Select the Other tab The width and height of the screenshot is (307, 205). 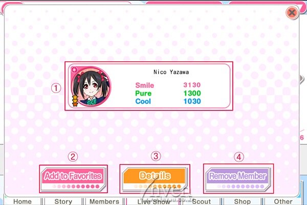pos(283,201)
